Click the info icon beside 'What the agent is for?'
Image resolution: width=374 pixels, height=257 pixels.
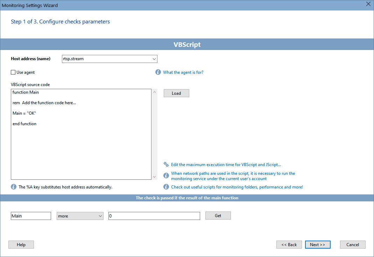point(158,72)
